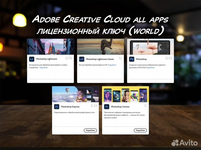Click phone icon on Photoshop Express card

click(x=92, y=106)
